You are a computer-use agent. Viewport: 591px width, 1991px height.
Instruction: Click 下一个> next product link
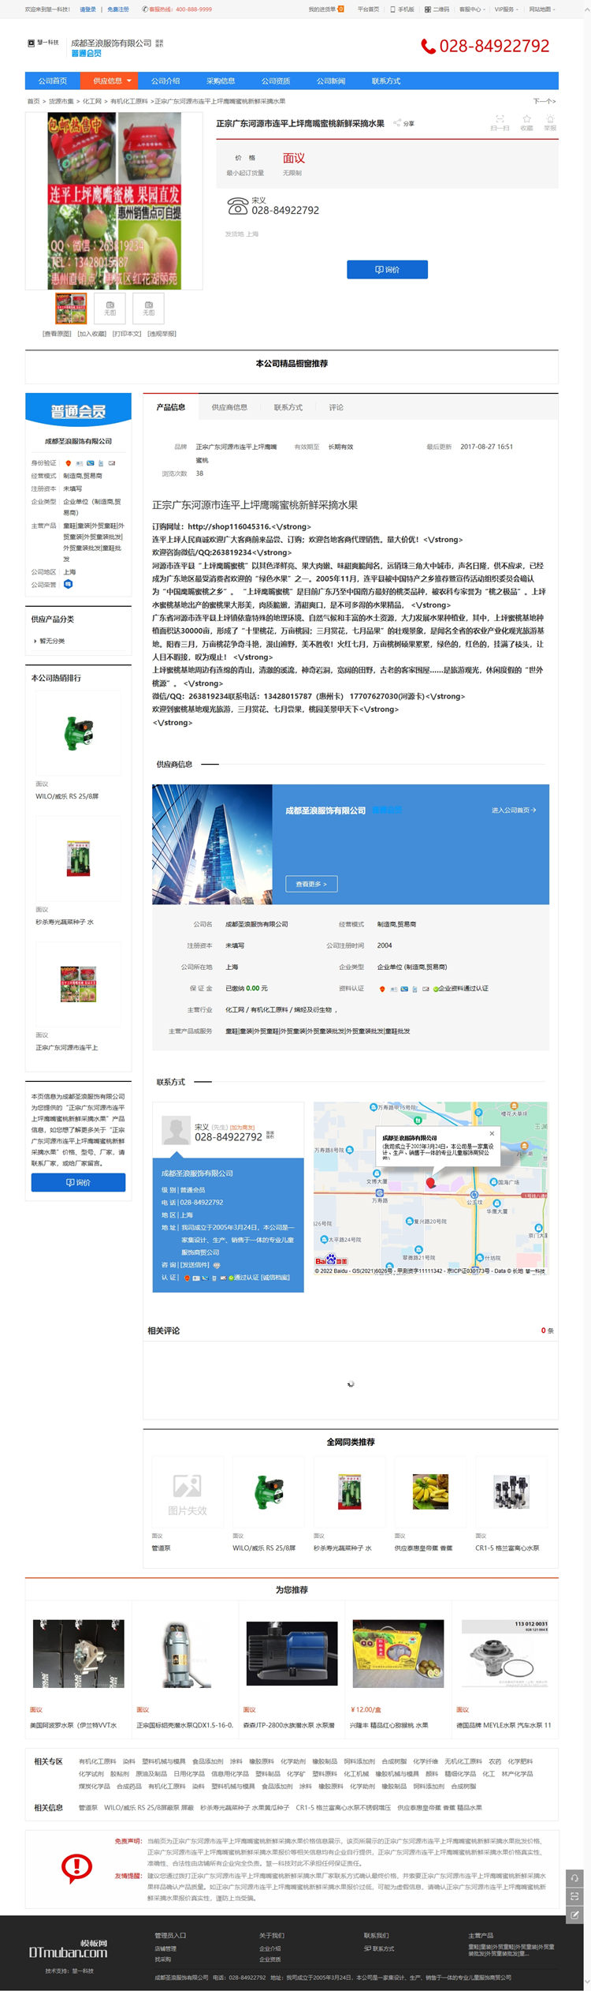[545, 101]
